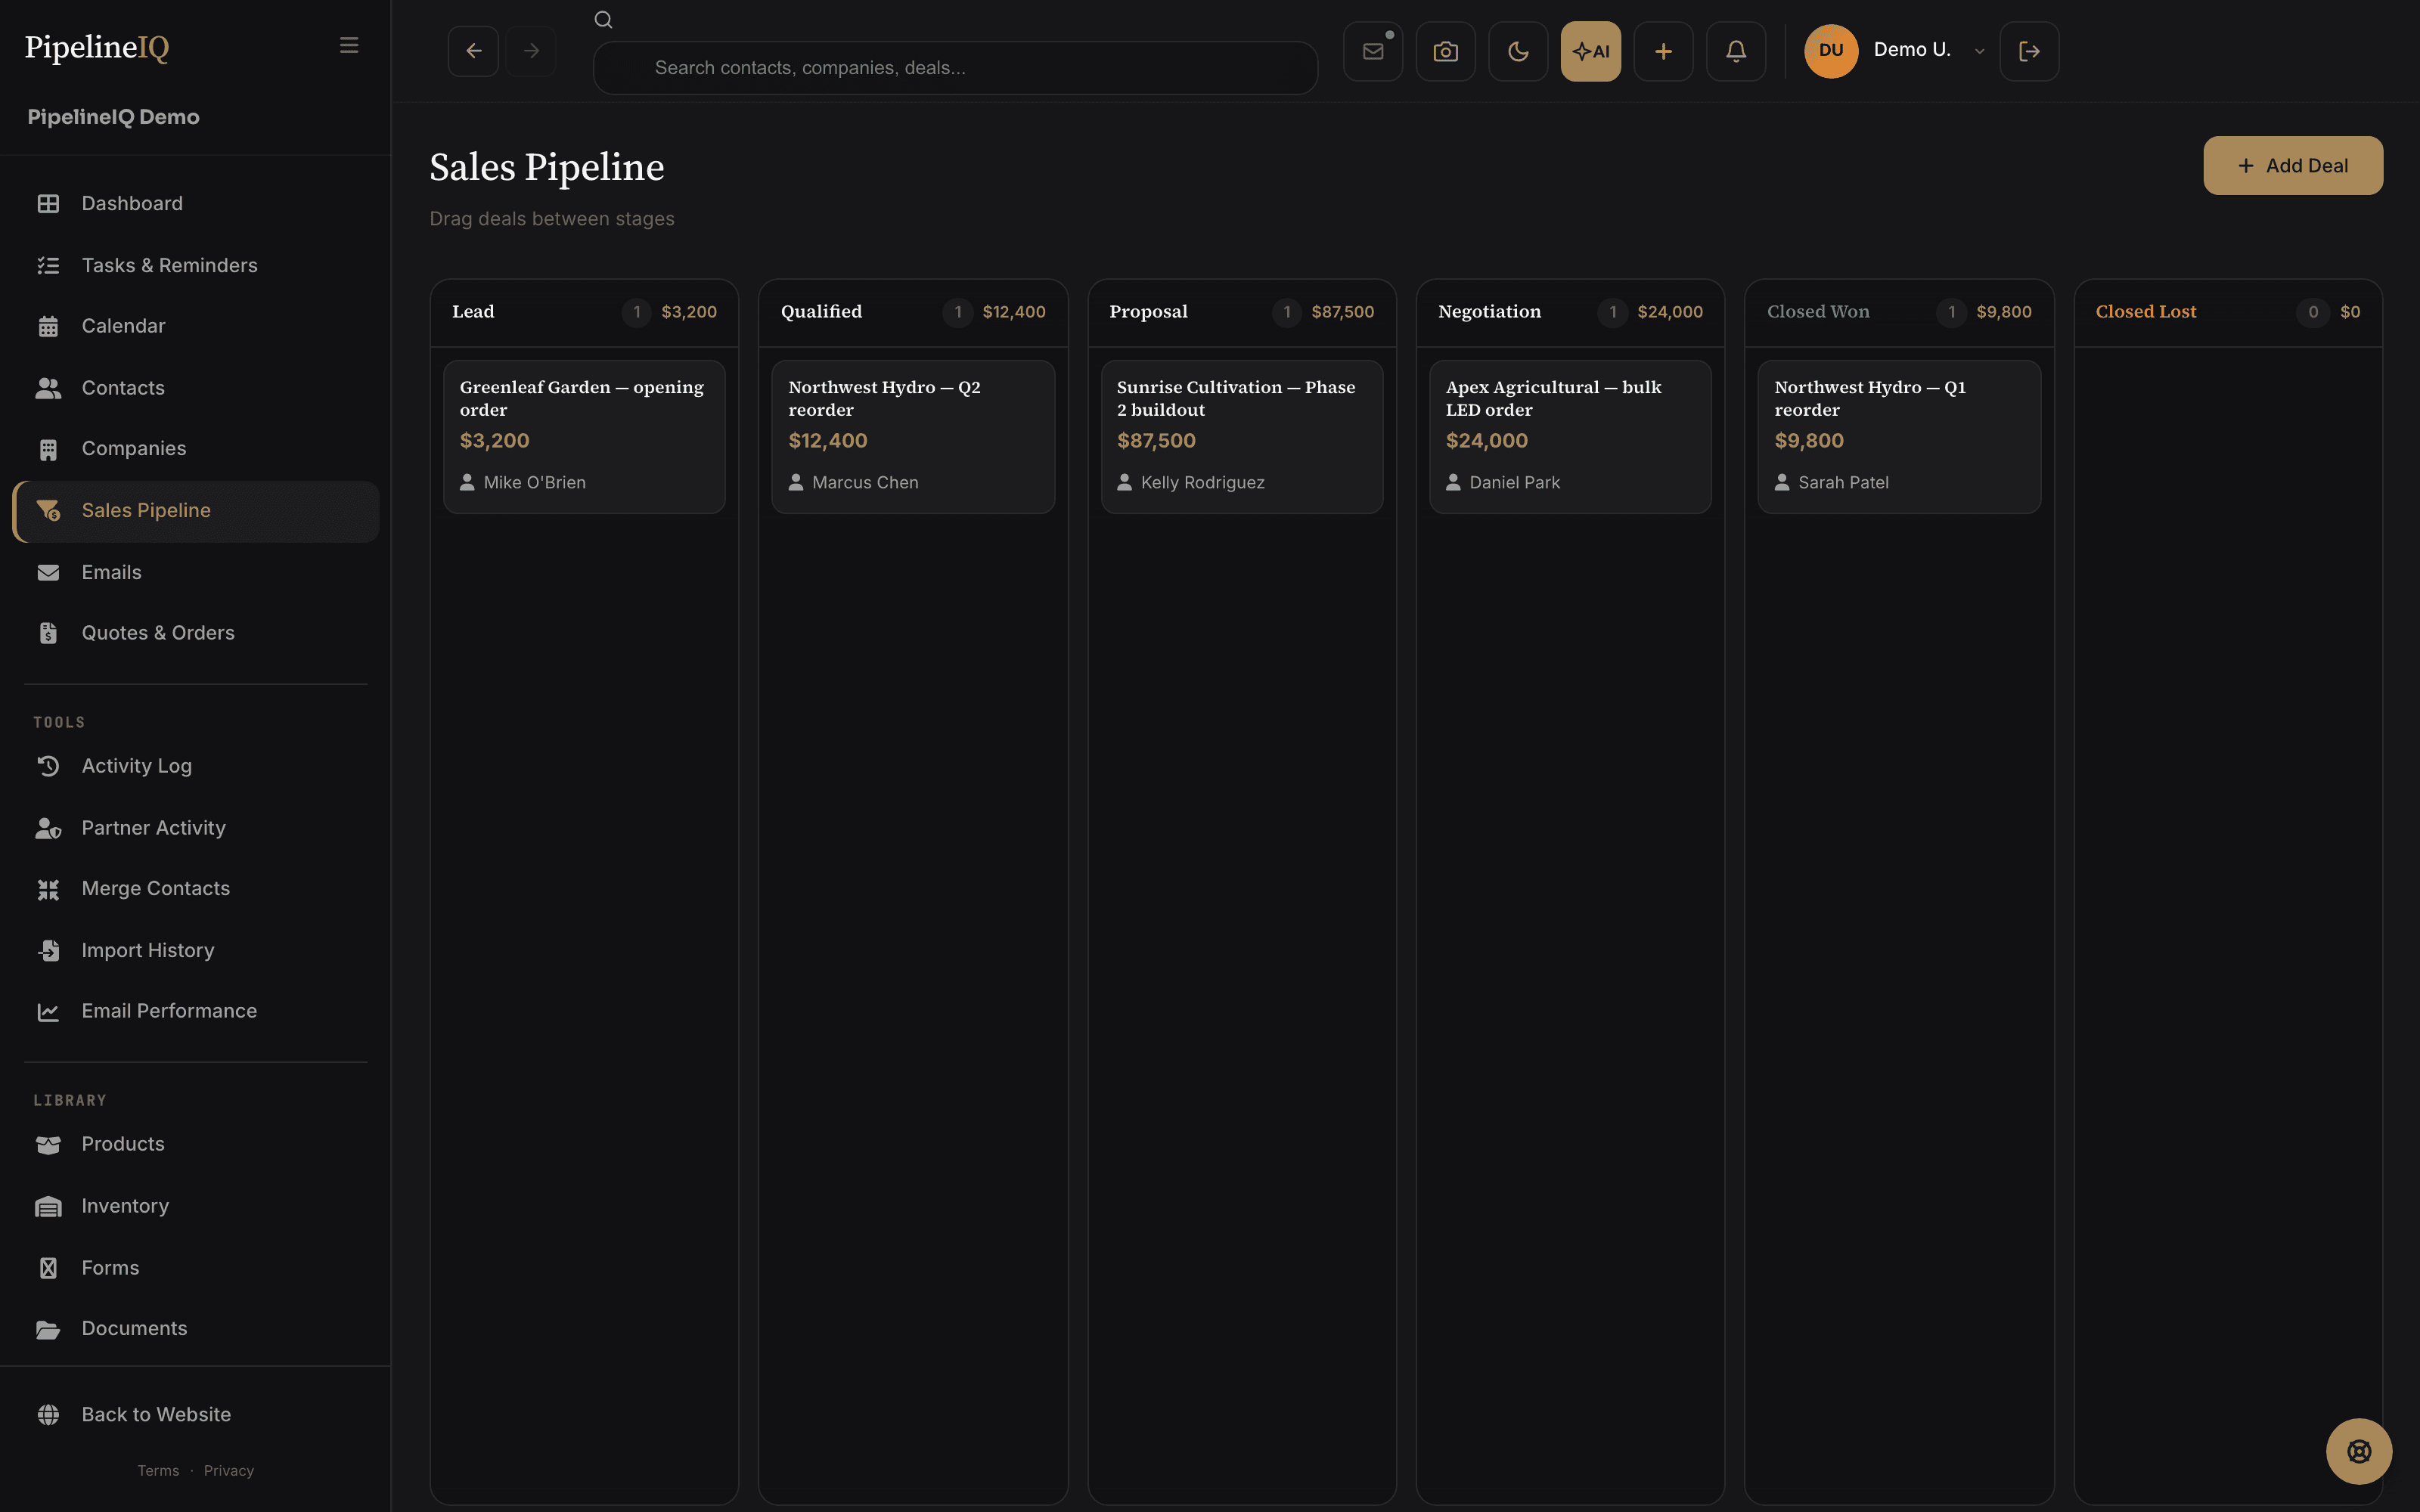This screenshot has width=2420, height=1512.
Task: Open the AI assistant button
Action: pyautogui.click(x=1591, y=51)
